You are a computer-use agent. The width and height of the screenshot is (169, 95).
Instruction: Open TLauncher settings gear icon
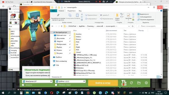146,83
